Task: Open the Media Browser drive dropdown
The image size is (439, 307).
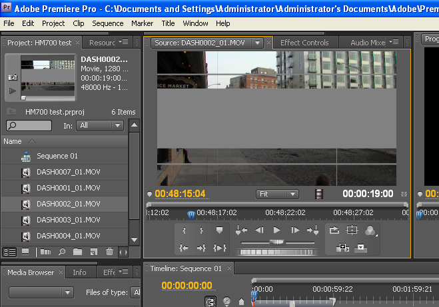Action: (41, 292)
